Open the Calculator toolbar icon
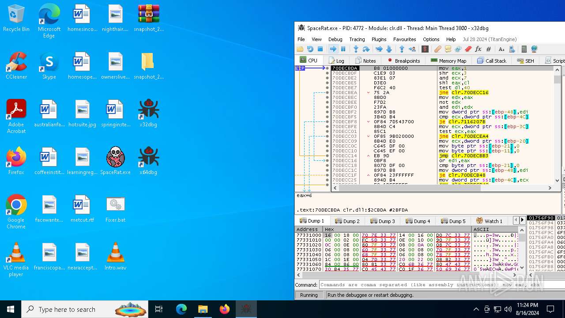Image resolution: width=565 pixels, height=318 pixels. tap(524, 49)
